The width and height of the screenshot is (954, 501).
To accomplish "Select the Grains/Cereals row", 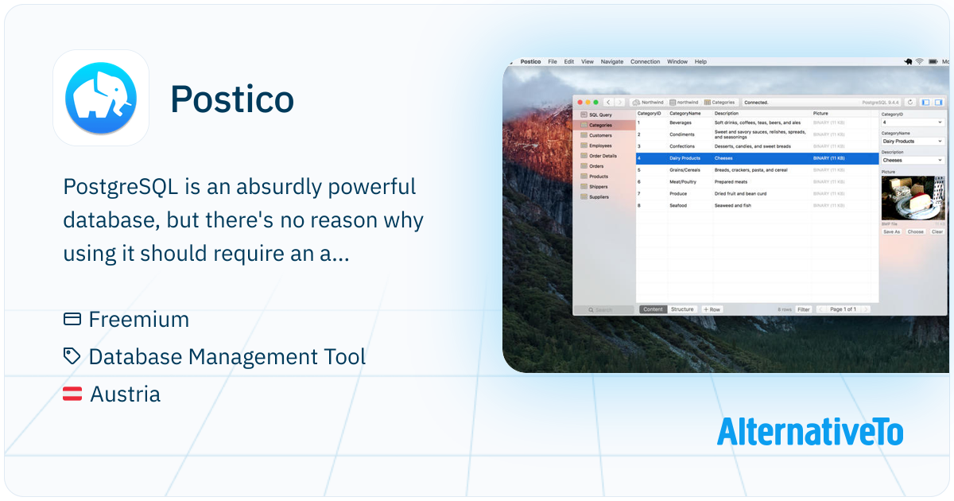I will click(x=758, y=170).
